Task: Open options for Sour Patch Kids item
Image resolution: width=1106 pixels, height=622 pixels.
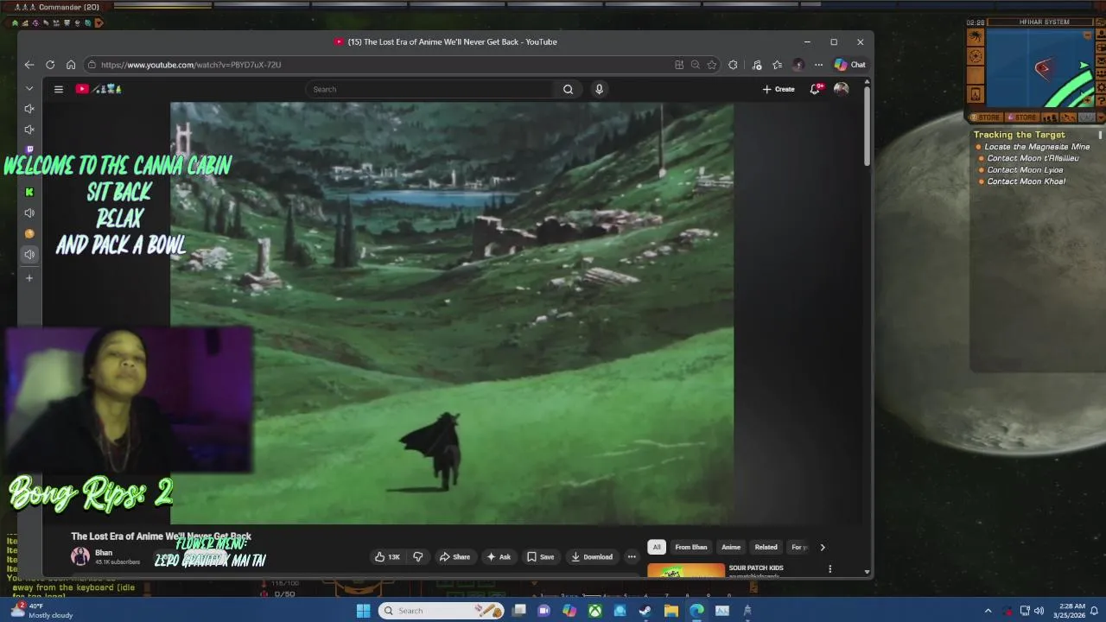Action: tap(830, 568)
